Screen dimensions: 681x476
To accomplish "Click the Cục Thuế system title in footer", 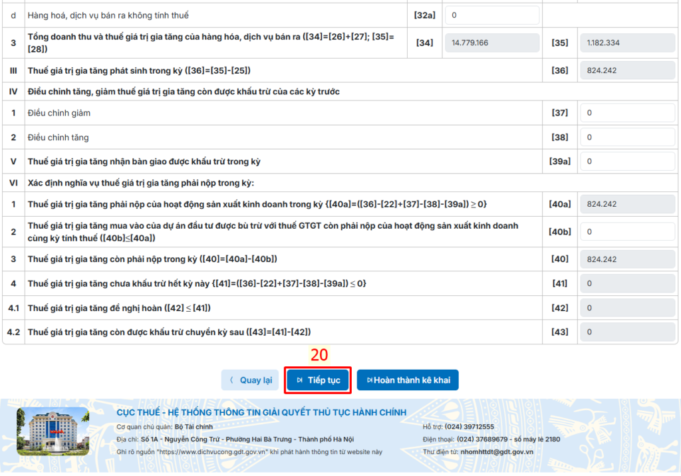I will [x=261, y=413].
